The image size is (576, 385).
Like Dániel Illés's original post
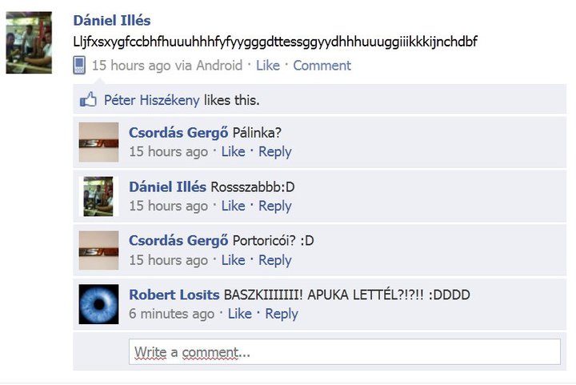268,66
